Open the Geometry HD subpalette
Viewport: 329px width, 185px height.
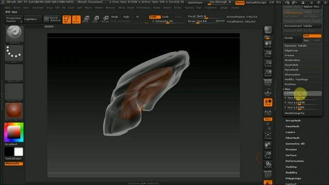(x=295, y=144)
